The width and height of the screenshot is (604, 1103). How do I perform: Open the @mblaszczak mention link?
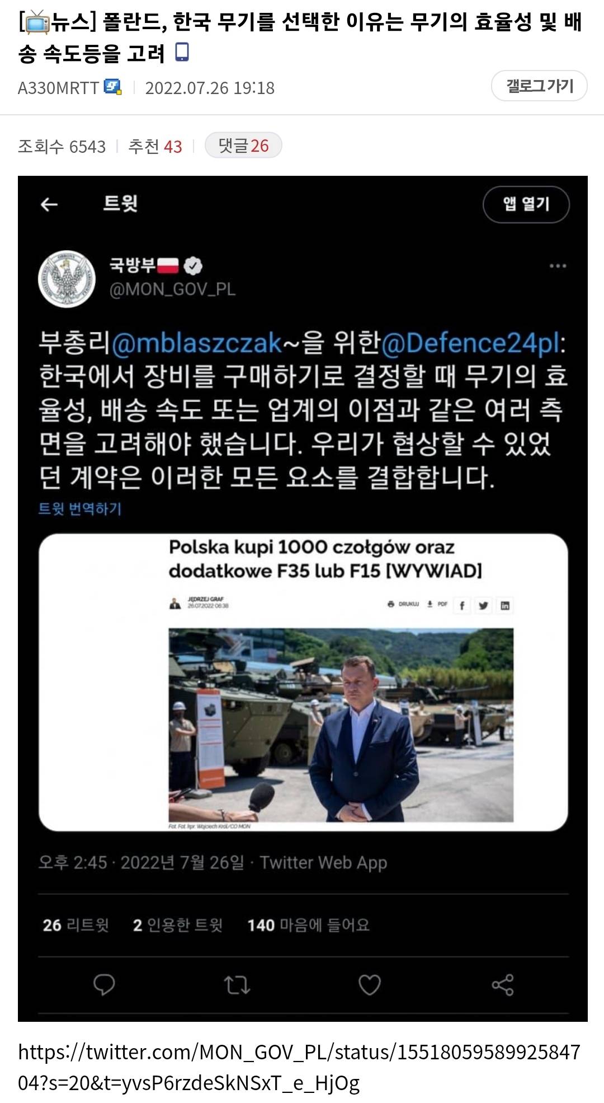pyautogui.click(x=197, y=343)
